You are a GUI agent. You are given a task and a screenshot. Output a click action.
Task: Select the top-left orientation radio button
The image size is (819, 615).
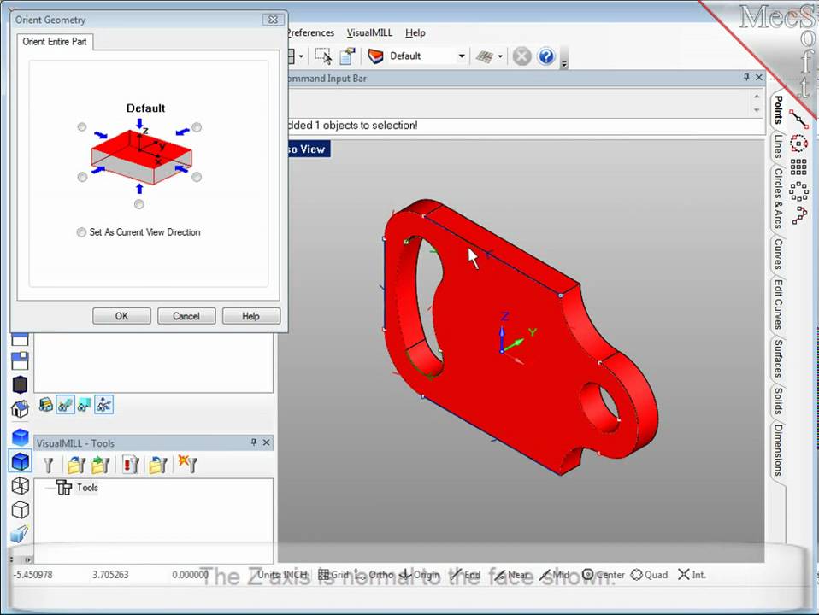point(82,127)
